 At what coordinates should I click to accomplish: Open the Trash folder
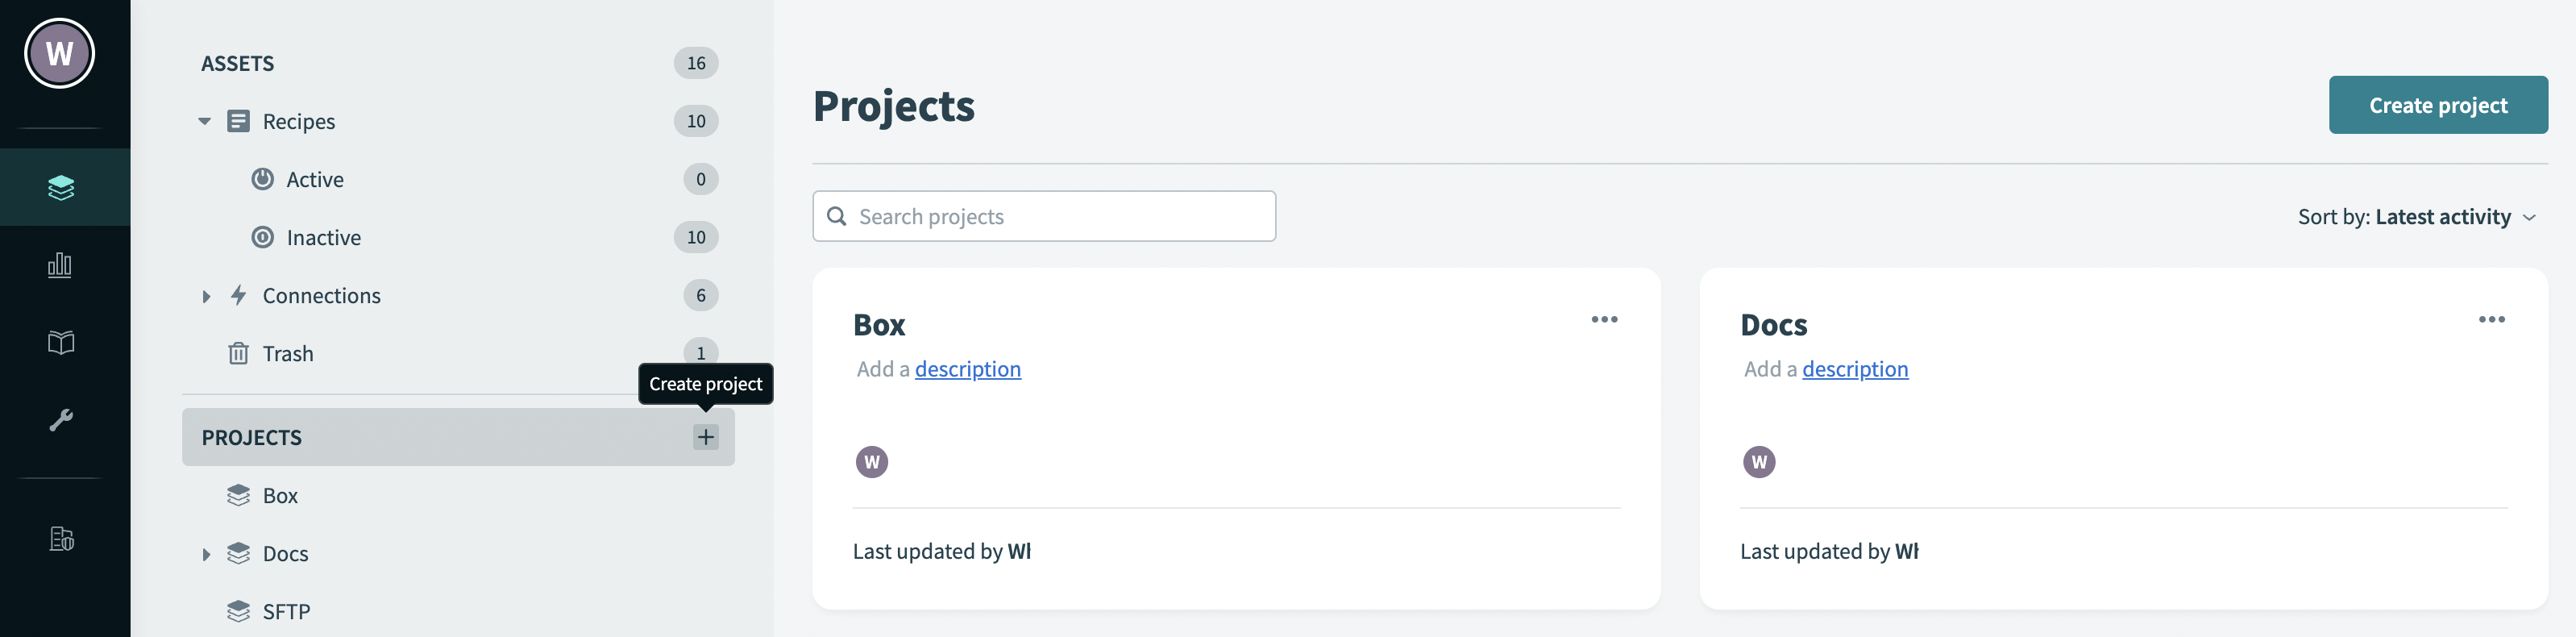click(x=287, y=354)
